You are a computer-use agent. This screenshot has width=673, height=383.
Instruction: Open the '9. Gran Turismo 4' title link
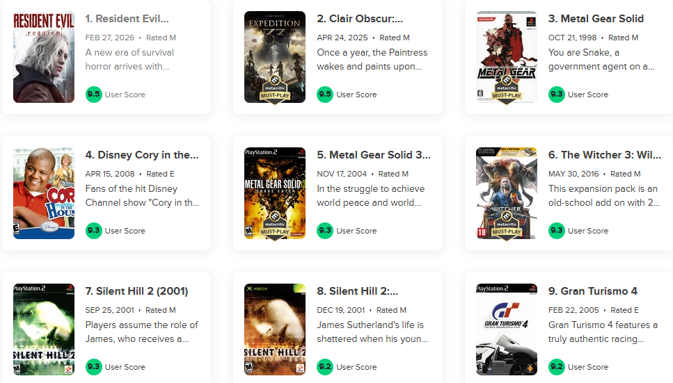[x=593, y=291]
